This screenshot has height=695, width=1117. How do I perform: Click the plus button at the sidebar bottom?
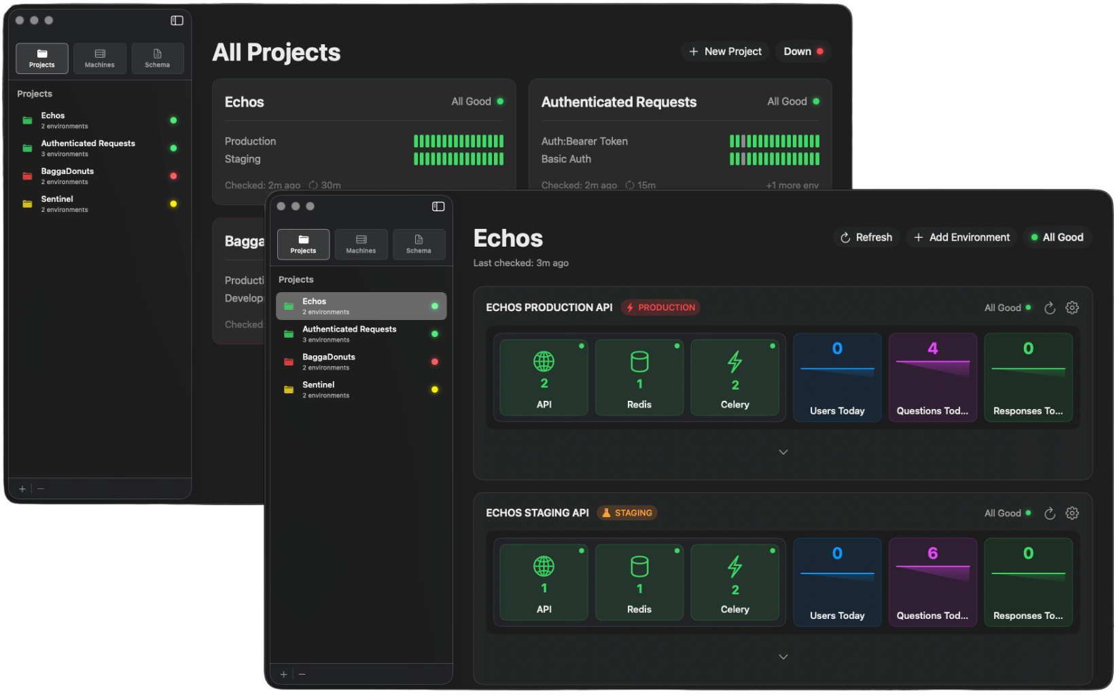(x=283, y=673)
